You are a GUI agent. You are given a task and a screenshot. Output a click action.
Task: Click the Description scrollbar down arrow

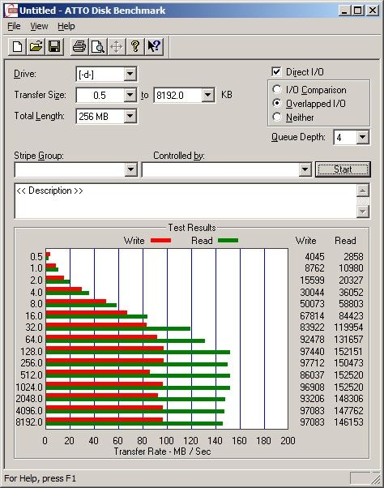point(363,212)
